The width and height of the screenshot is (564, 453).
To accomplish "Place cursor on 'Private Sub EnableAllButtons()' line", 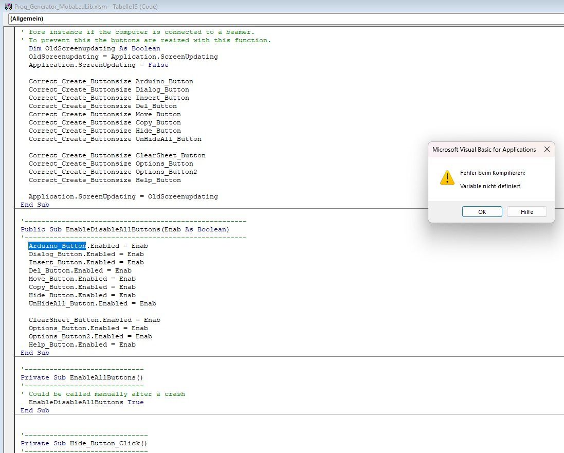I will pyautogui.click(x=82, y=377).
